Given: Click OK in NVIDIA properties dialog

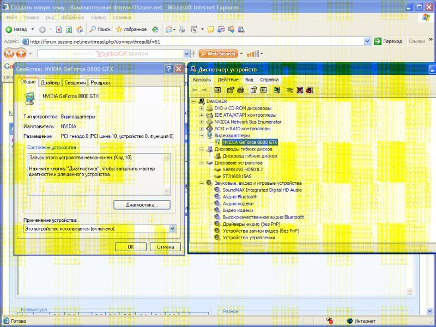Looking at the screenshot, I should [131, 247].
